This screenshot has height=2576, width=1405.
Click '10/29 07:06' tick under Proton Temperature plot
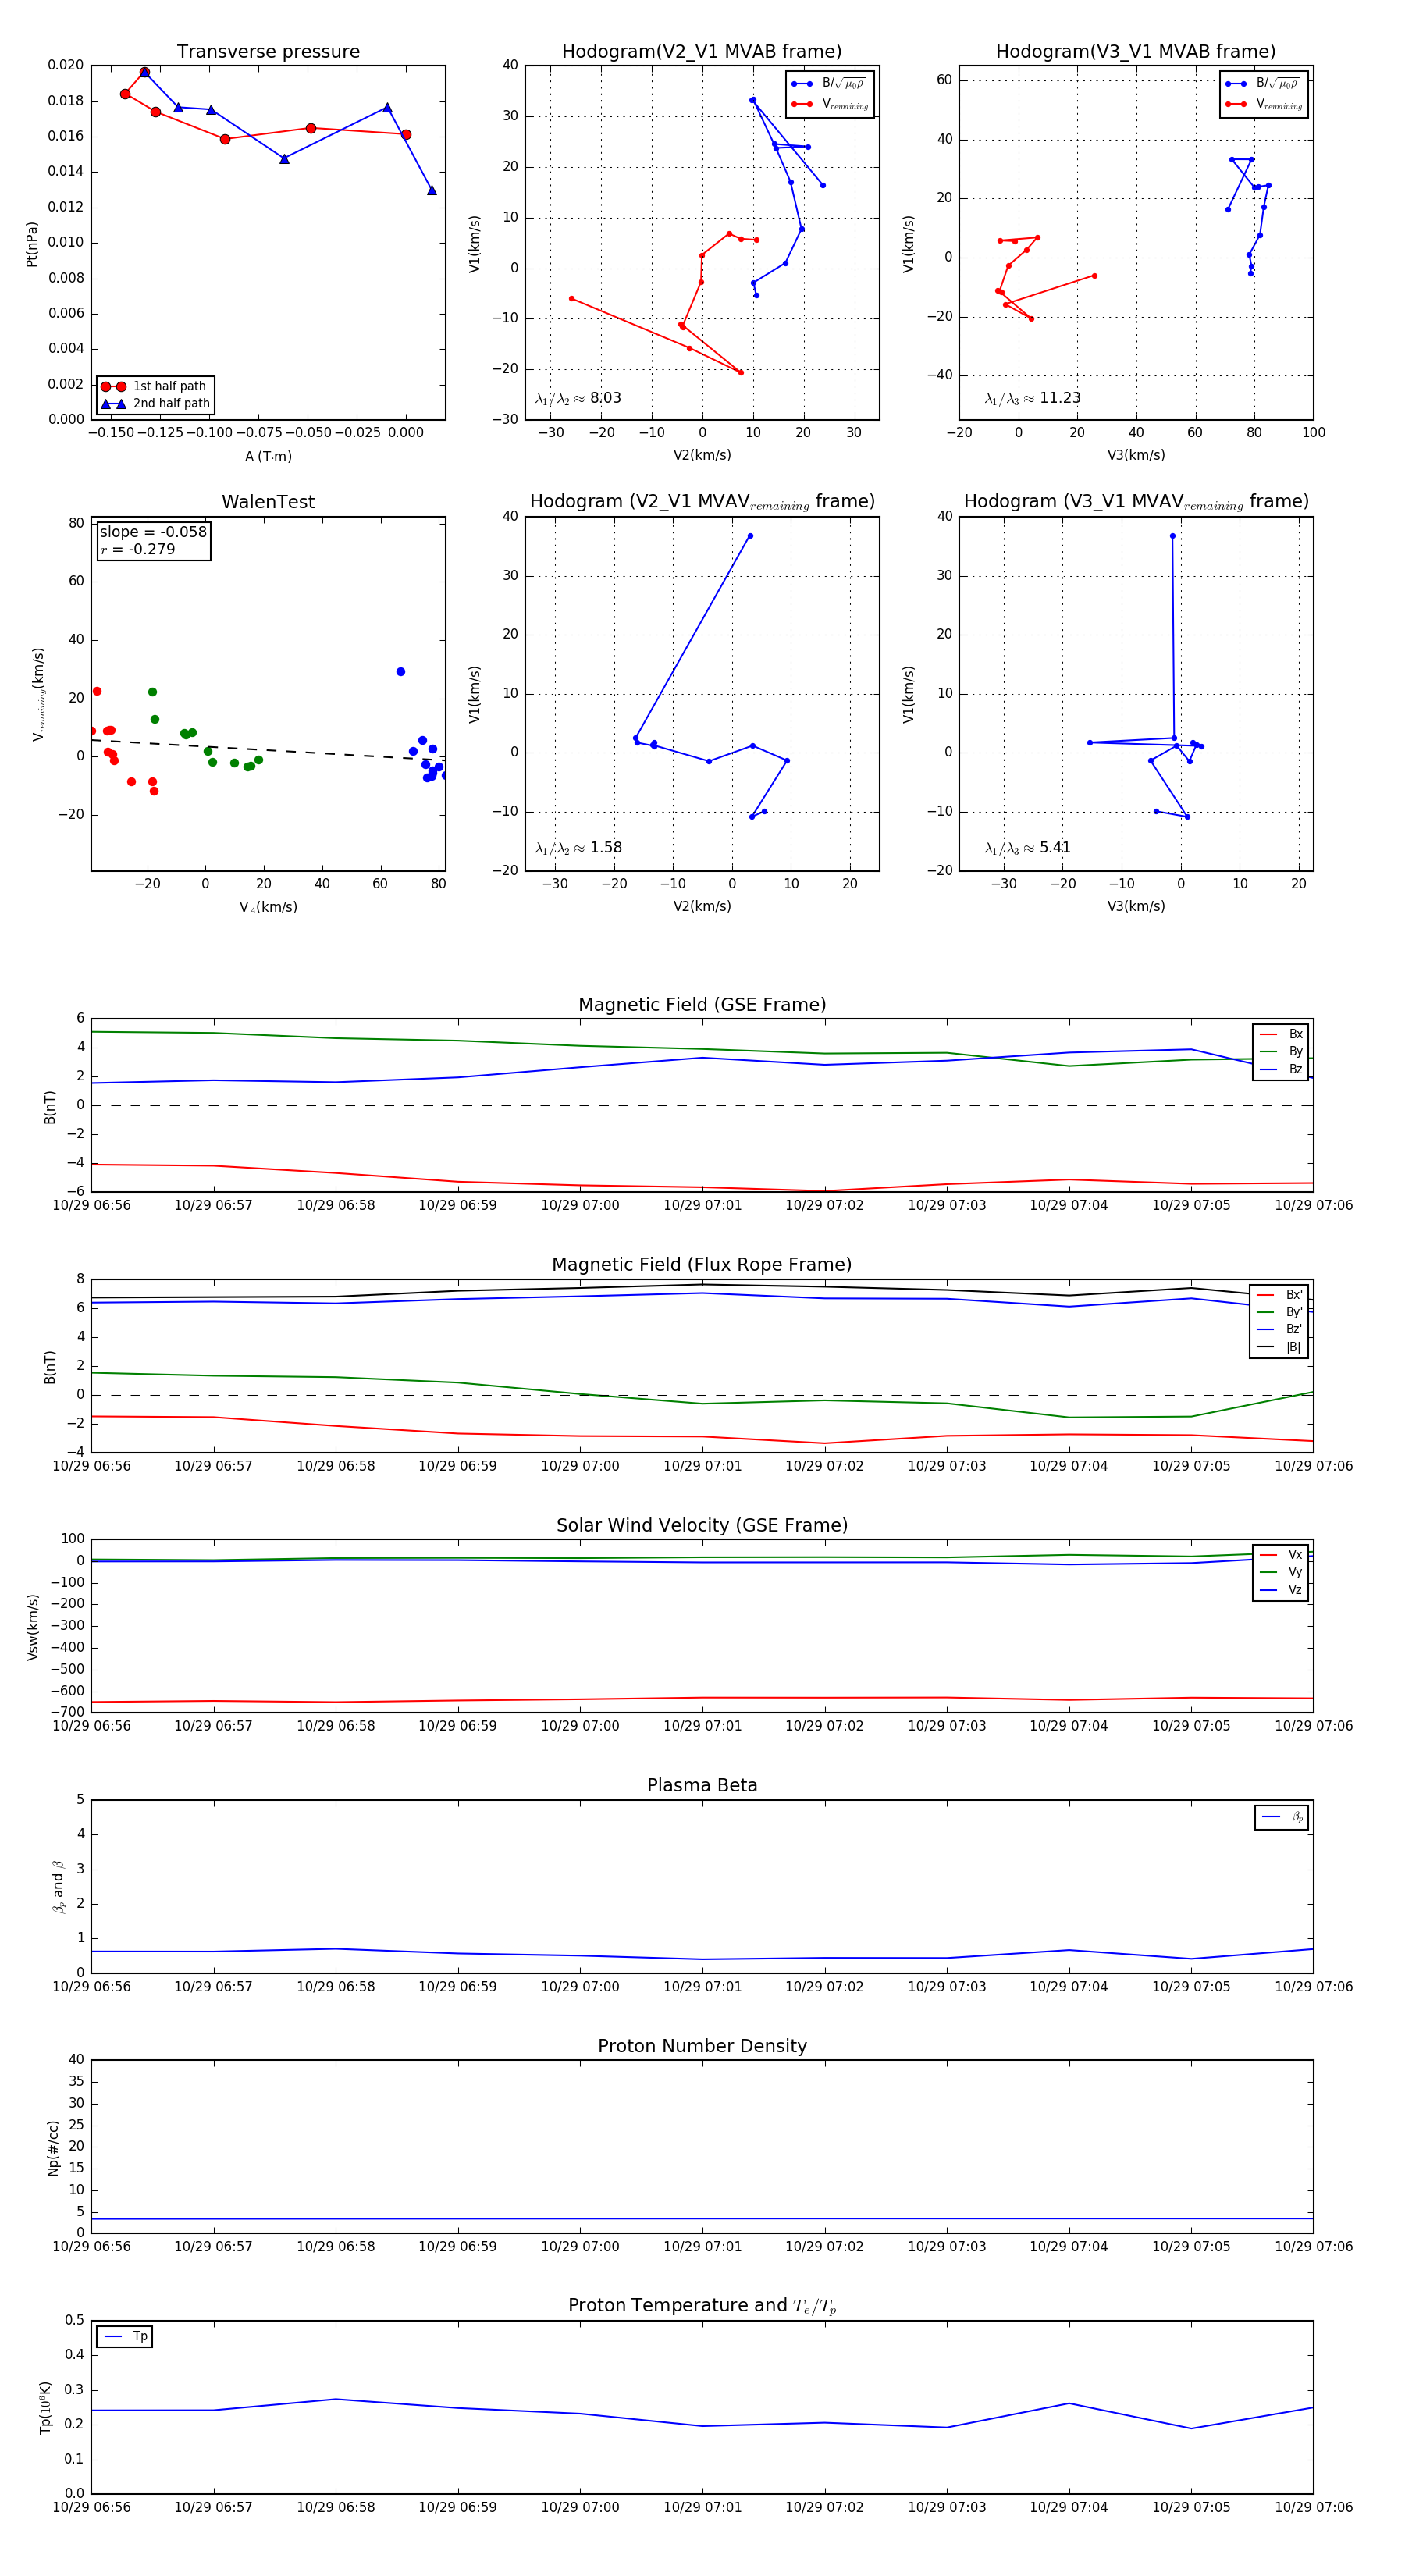pos(1313,2508)
